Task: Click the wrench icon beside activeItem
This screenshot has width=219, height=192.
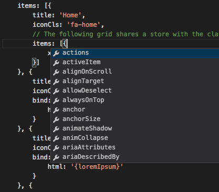Action: point(56,63)
